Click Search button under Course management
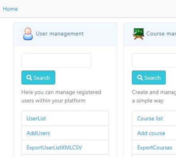The height and width of the screenshot is (157, 176). (149, 77)
